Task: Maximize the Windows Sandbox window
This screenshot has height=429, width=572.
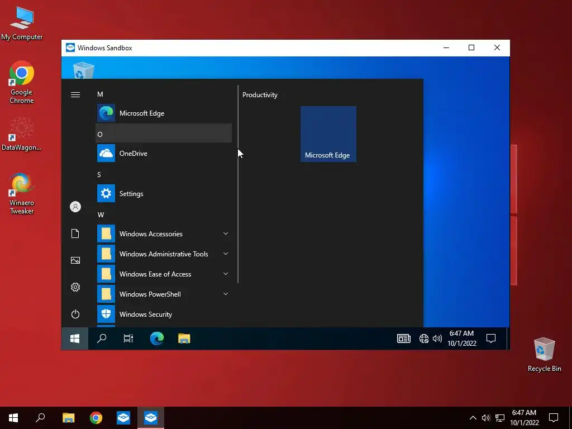Action: [x=471, y=48]
